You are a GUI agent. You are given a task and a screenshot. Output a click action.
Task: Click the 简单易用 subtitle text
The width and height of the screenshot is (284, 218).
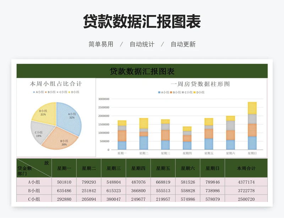click(x=101, y=44)
